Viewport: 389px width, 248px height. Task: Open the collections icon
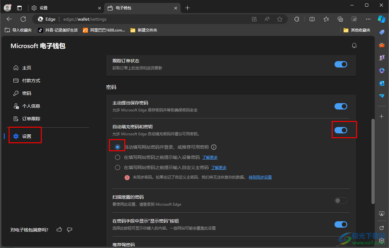point(340,19)
